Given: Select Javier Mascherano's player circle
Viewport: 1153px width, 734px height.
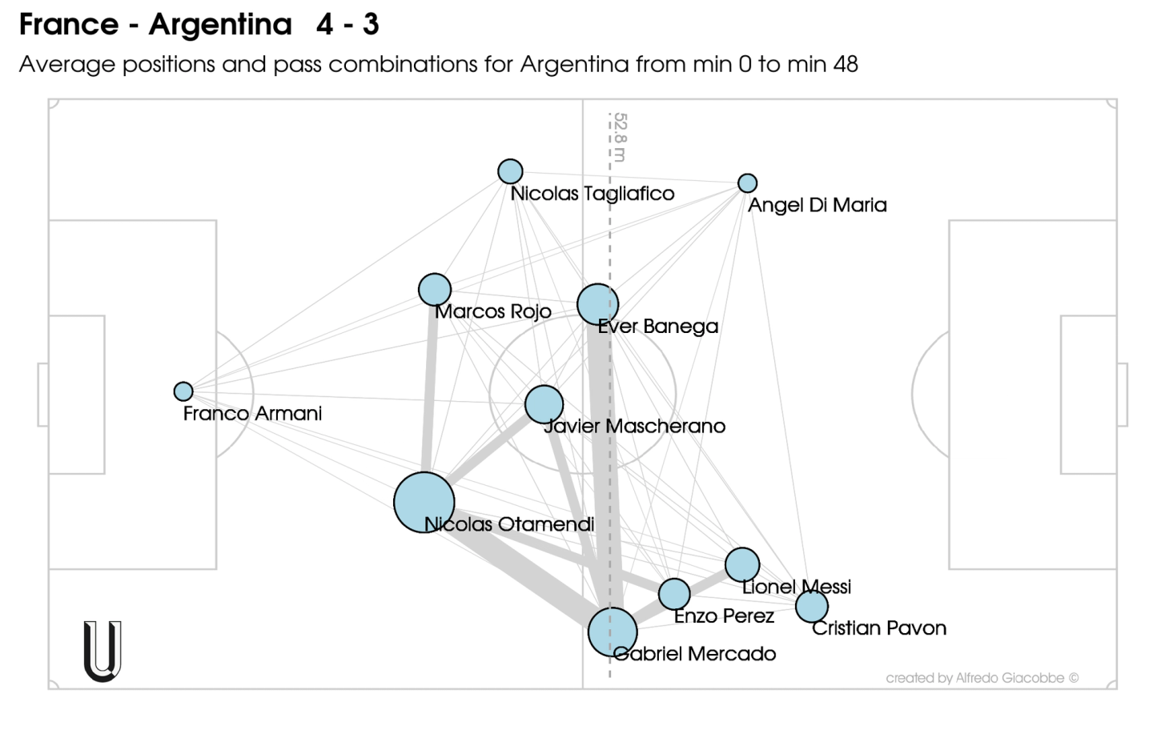Looking at the screenshot, I should click(544, 404).
